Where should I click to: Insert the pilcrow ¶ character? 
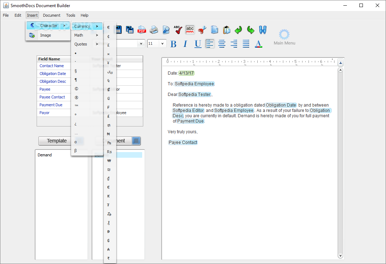click(76, 80)
